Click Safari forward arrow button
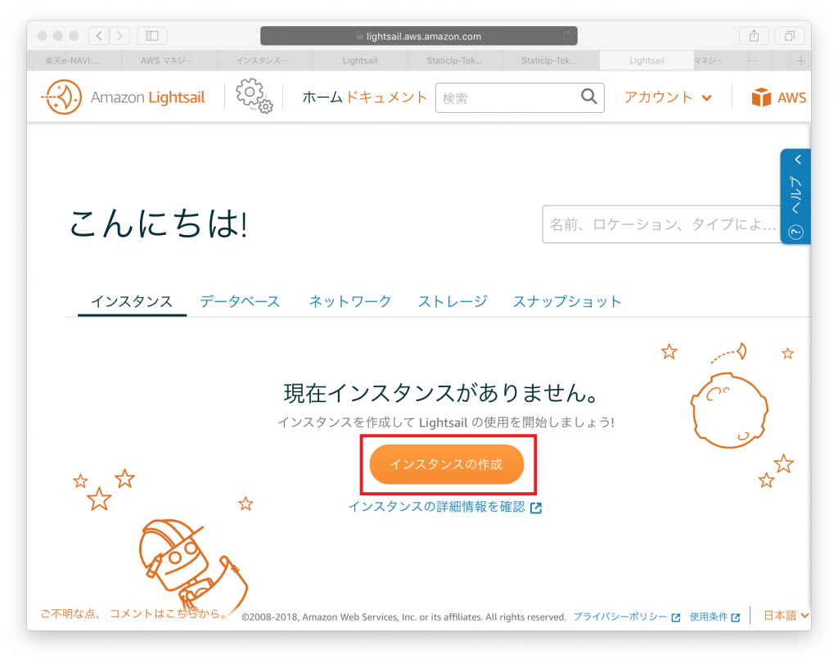Screen dimensions: 838x664 point(119,36)
